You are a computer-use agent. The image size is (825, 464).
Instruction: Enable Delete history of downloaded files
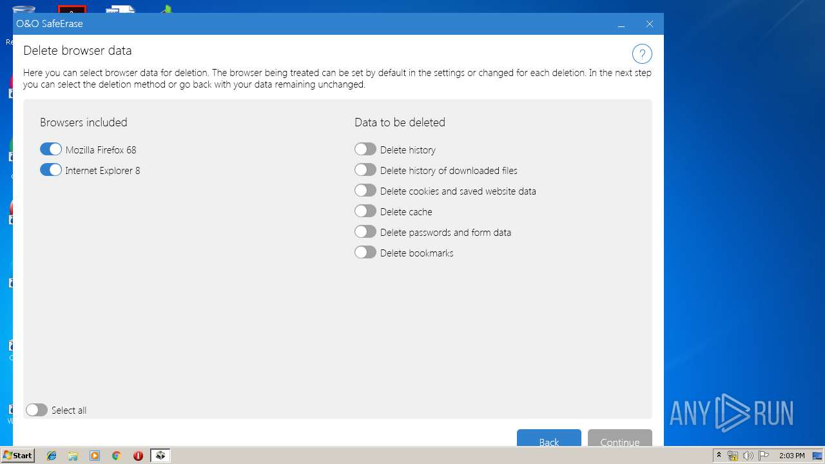tap(365, 170)
